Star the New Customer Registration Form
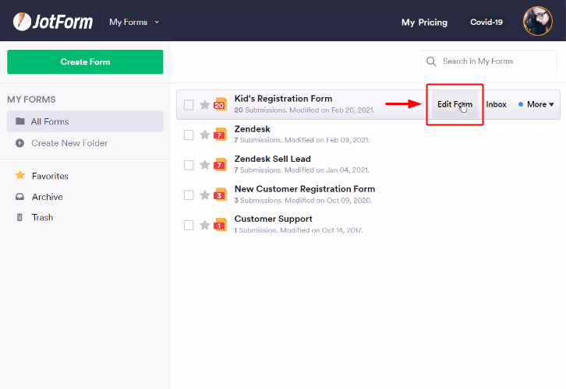This screenshot has height=389, width=566. 205,194
